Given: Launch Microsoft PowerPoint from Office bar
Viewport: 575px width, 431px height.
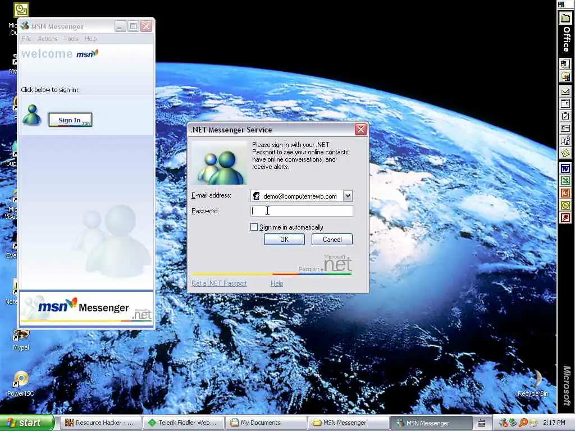Looking at the screenshot, I should click(565, 193).
